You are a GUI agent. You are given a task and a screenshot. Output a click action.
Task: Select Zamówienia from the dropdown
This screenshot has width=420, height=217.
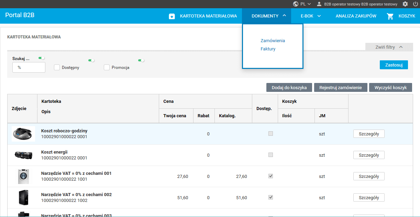[273, 41]
